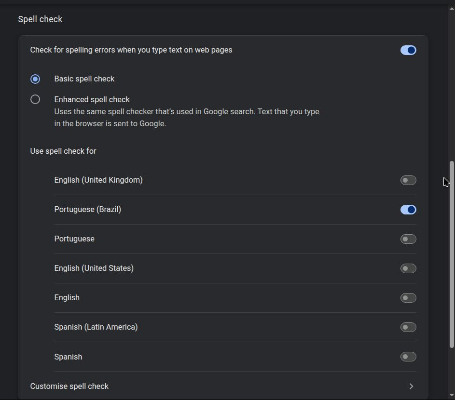The image size is (455, 400).
Task: Enable Spanish (Latin America) spell check
Action: pos(408,327)
